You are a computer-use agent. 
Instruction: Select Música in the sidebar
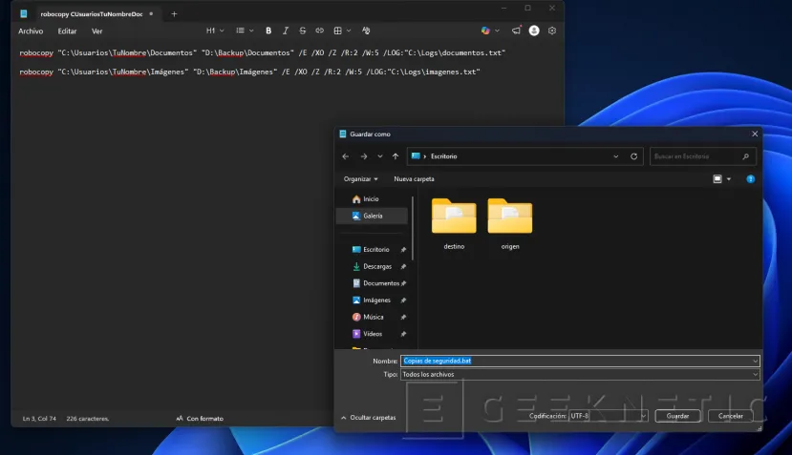[373, 318]
